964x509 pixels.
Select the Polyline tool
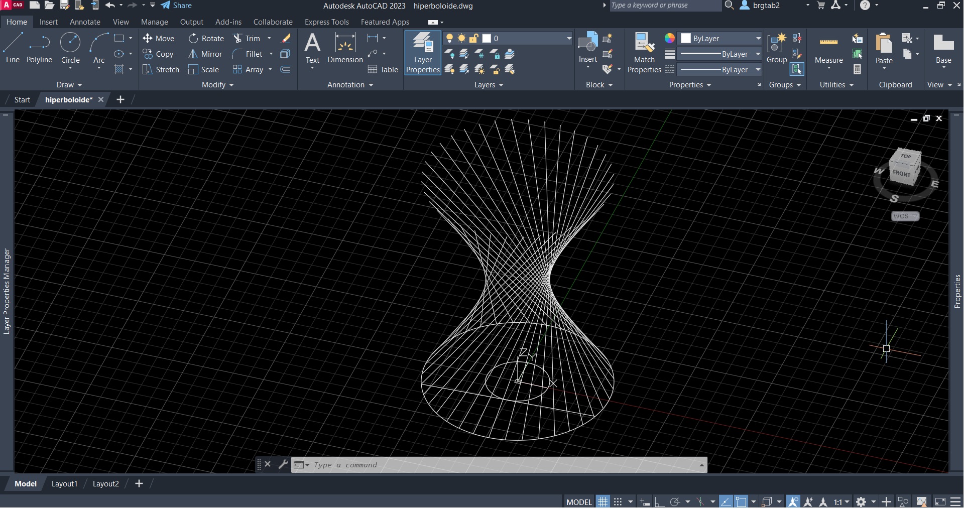point(39,48)
